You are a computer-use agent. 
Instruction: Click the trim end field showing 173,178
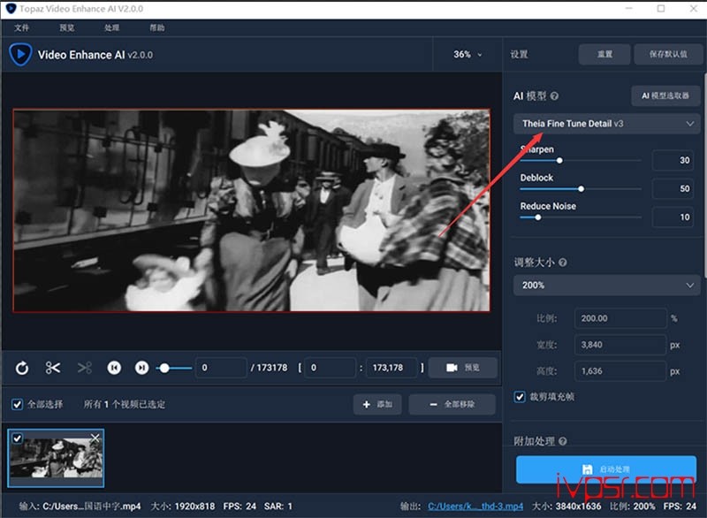[391, 368]
